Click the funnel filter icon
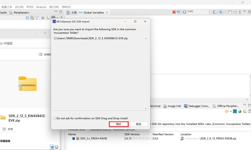Screen dimensions: 251x150 [37, 18]
